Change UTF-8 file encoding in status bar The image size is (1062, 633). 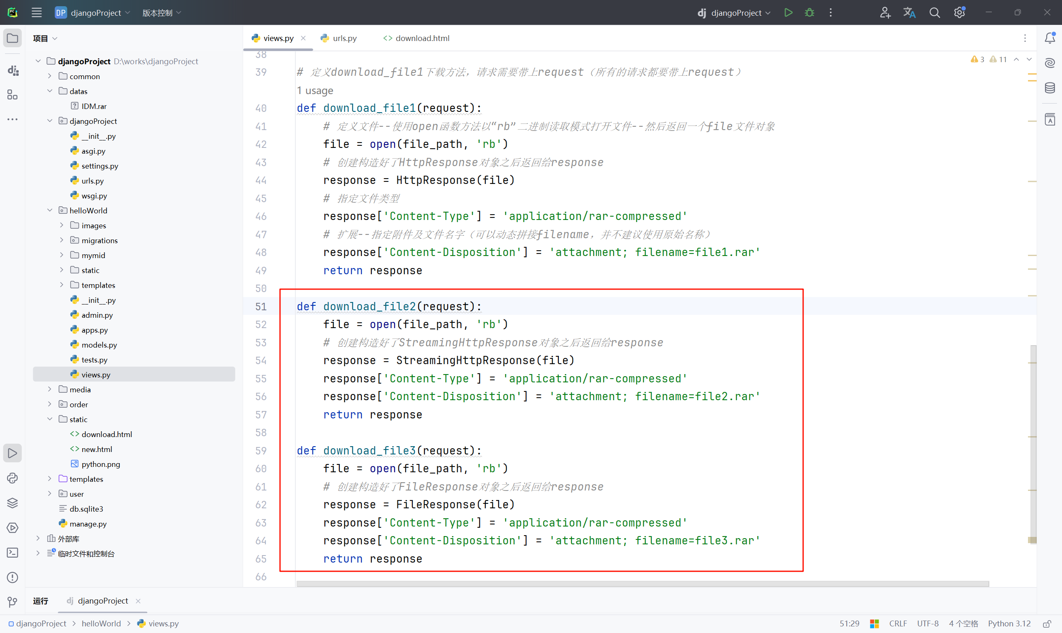928,623
